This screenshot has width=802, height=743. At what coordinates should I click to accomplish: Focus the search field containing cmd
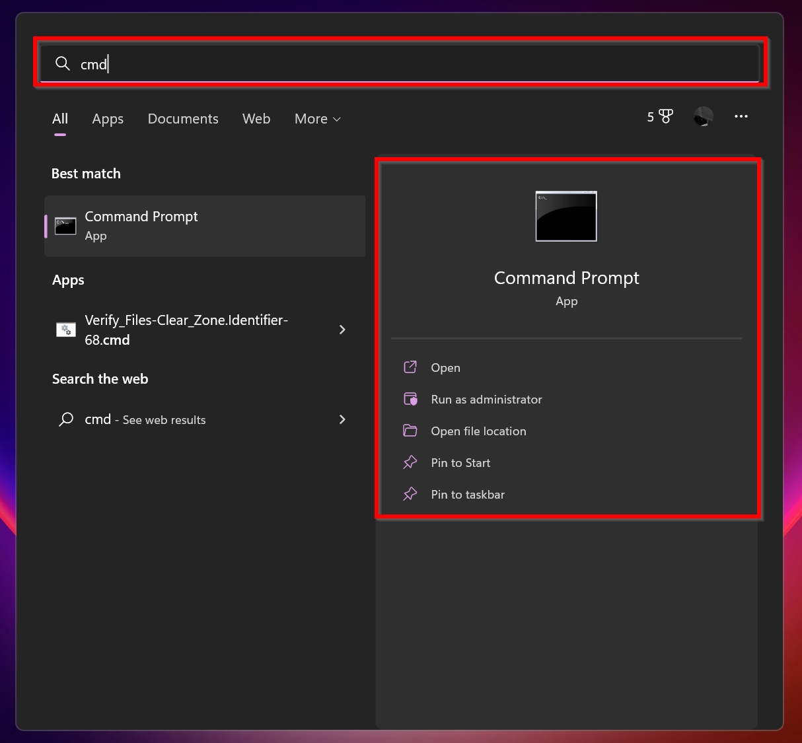[400, 63]
